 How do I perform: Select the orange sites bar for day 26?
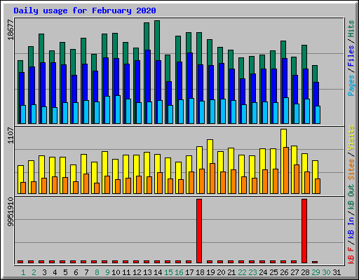point(286,170)
